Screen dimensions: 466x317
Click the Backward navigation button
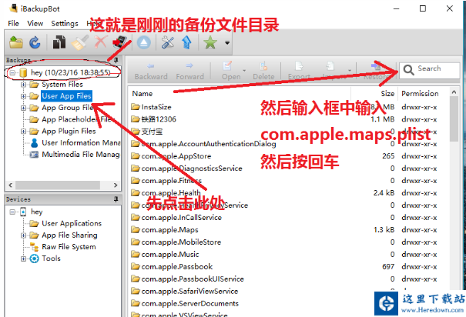click(x=151, y=72)
